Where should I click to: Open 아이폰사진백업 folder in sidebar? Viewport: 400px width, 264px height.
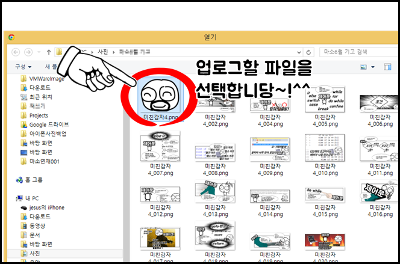pos(43,134)
